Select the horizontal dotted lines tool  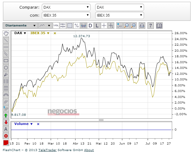pyautogui.click(x=6, y=88)
